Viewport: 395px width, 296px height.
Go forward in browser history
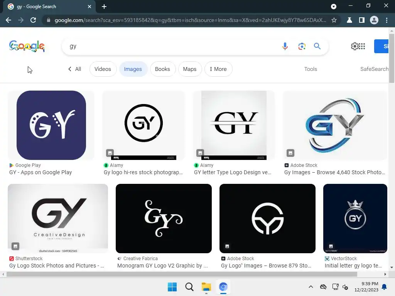click(21, 20)
